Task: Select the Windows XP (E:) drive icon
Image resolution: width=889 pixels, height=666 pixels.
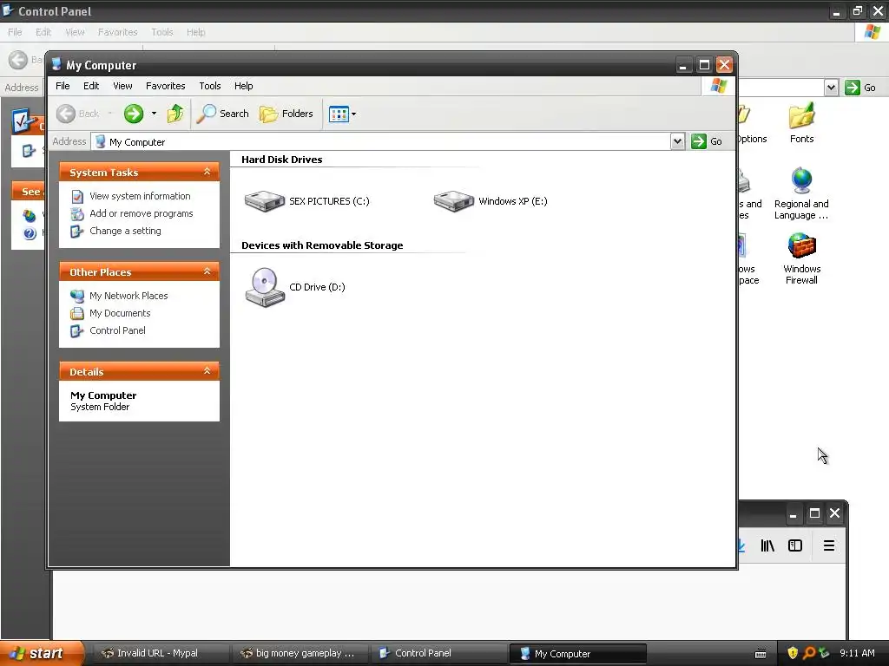Action: [x=453, y=201]
